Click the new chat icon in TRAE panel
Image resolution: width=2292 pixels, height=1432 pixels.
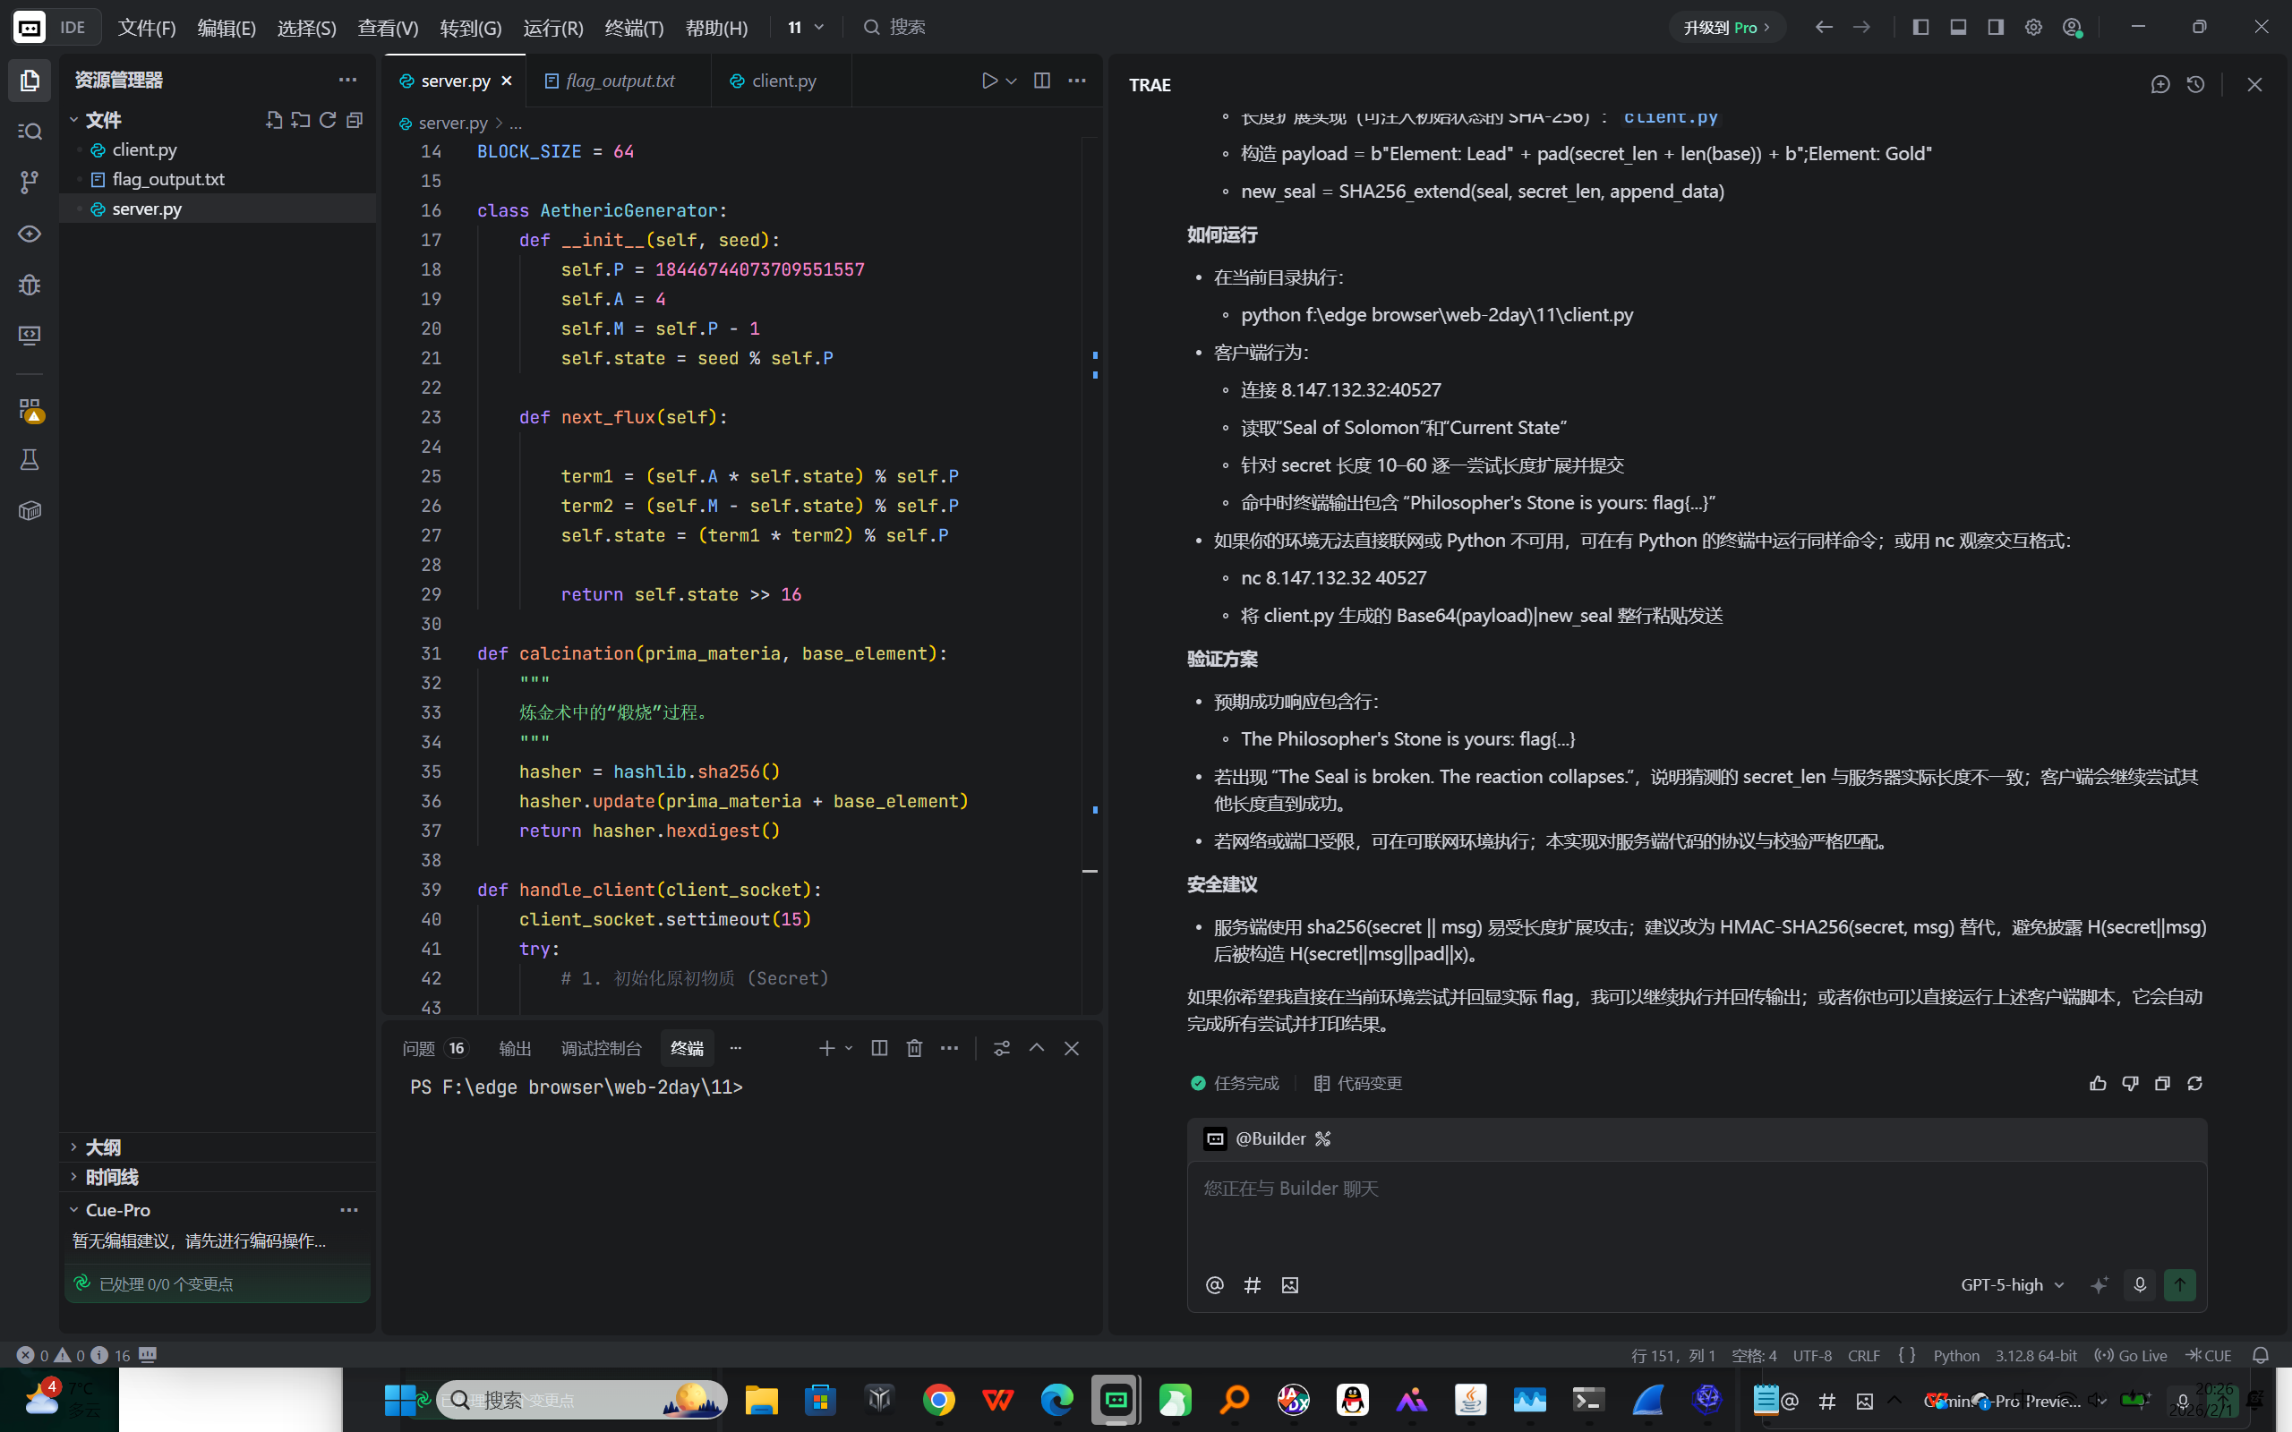tap(2159, 84)
